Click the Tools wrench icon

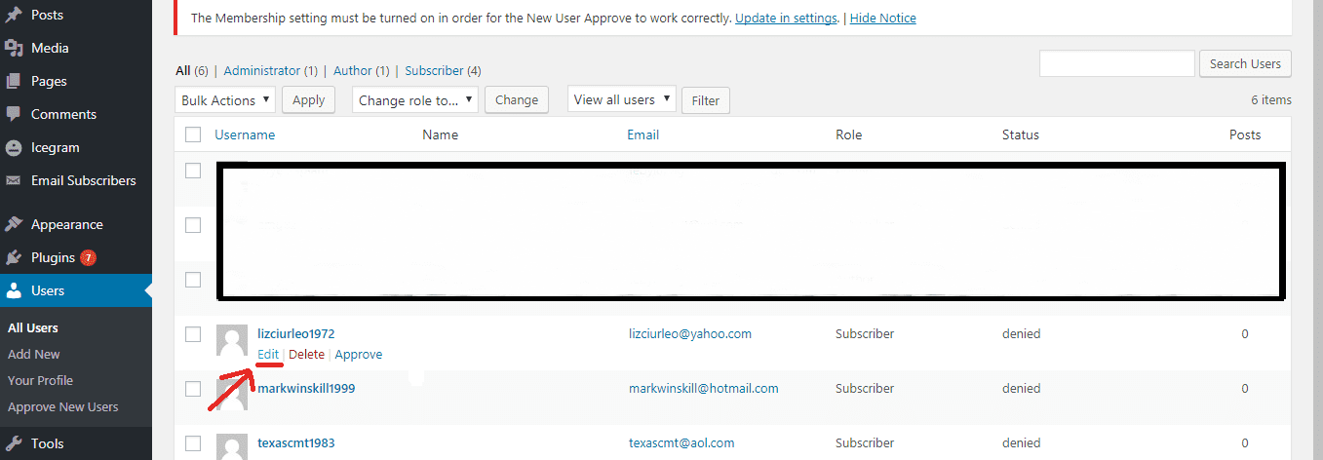[14, 443]
